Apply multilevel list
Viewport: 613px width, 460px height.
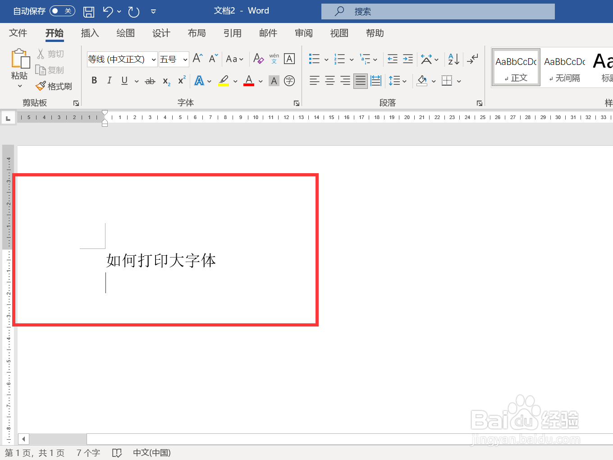coord(365,59)
